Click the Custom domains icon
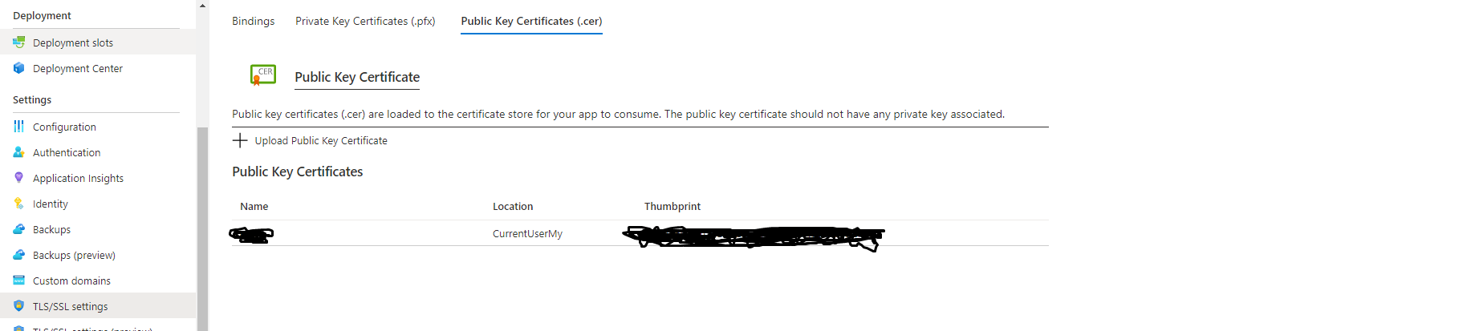1475x331 pixels. (18, 281)
